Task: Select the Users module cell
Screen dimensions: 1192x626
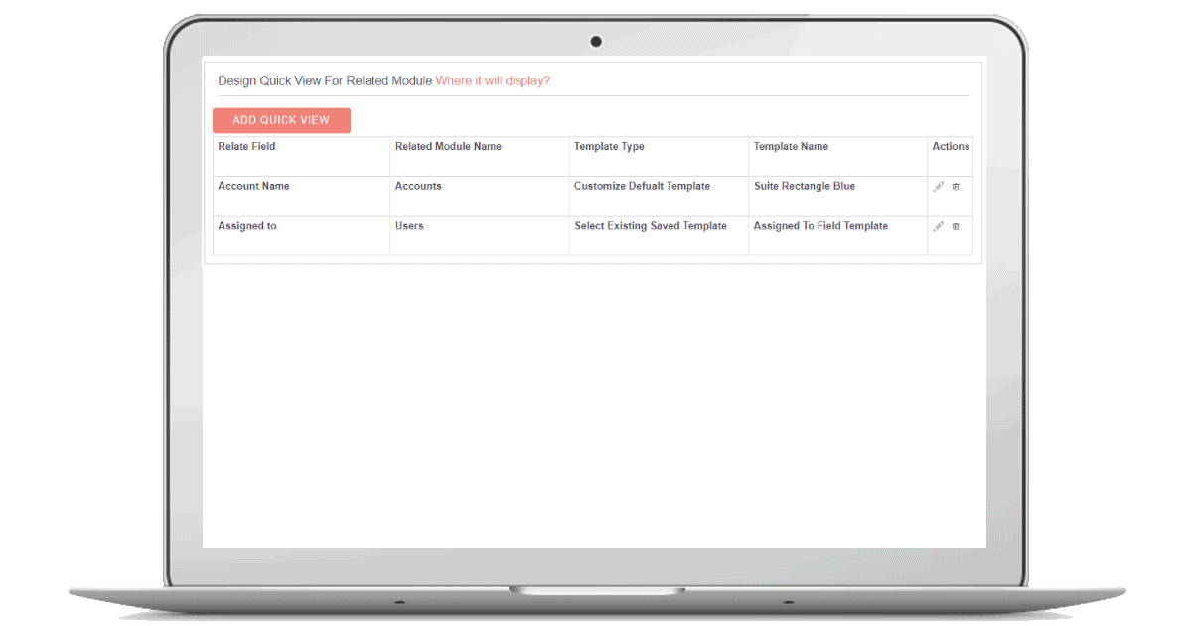Action: (x=409, y=227)
